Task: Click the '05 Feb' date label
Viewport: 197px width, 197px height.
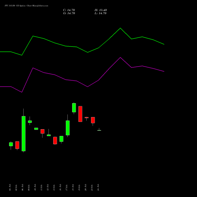Action: [16, 187]
